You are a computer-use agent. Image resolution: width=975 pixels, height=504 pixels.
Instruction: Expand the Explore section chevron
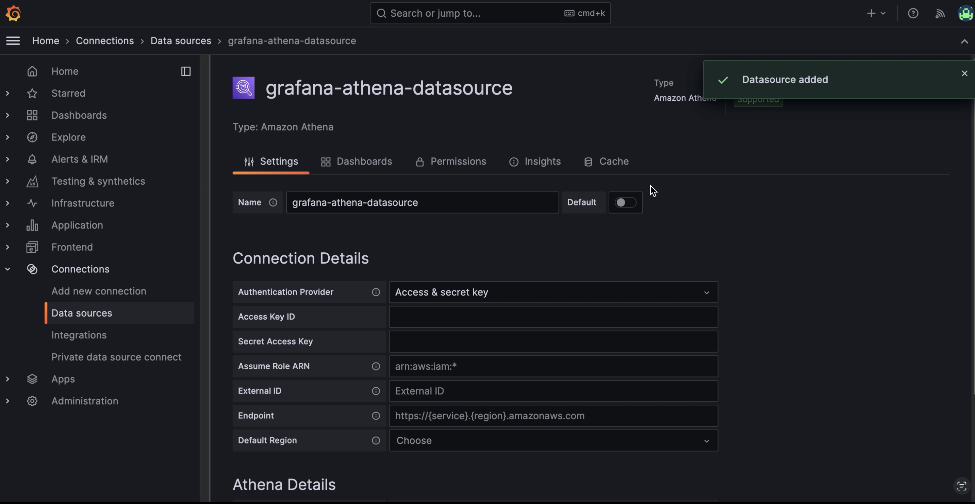[7, 137]
